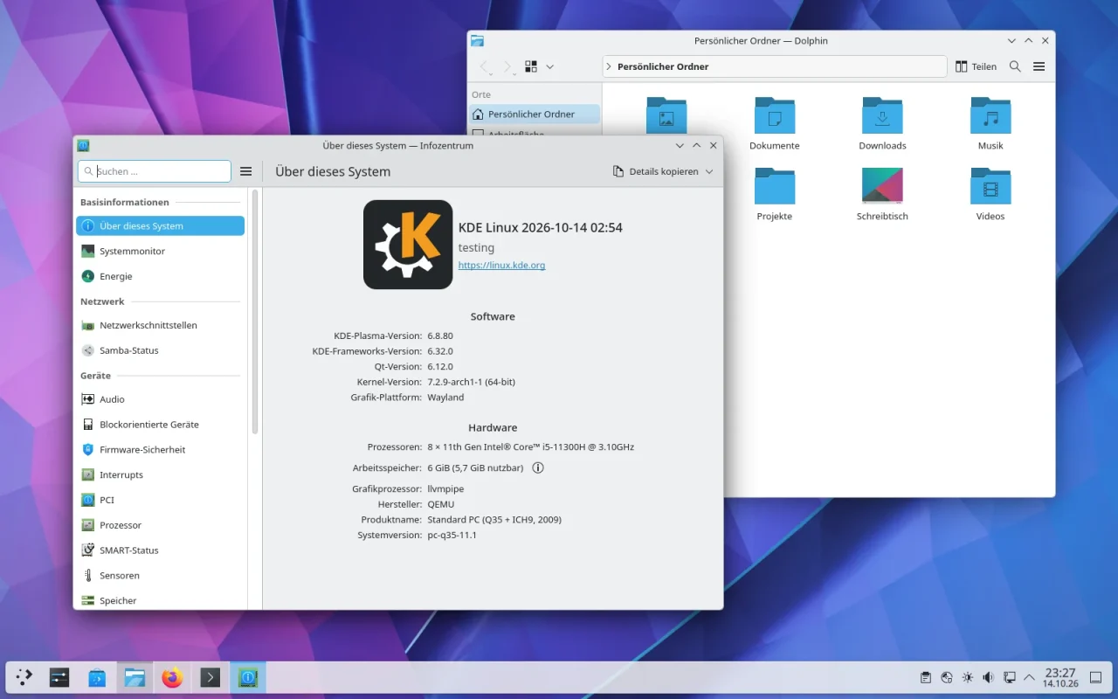The image size is (1118, 699).
Task: Click the Teilen split view button in Dolphin
Action: point(976,66)
